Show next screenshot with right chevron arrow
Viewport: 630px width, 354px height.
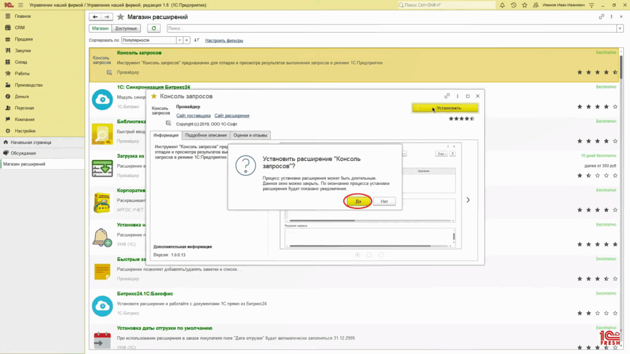468,200
